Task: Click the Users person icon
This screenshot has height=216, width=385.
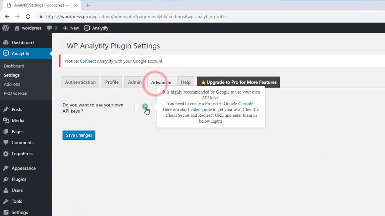Action: click(6, 190)
